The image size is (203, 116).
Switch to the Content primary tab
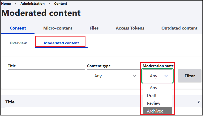(x=18, y=28)
